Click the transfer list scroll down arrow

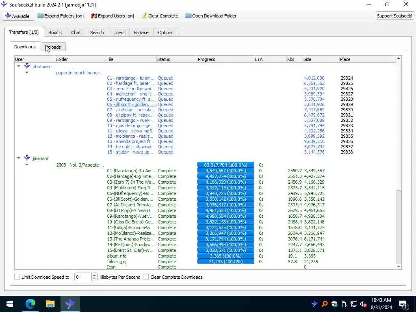[x=399, y=266]
